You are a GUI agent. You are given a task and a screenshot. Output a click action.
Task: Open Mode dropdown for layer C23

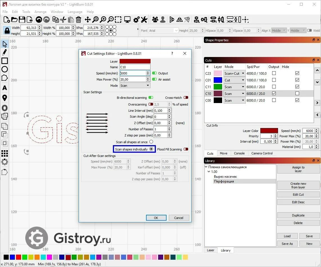tap(235, 73)
